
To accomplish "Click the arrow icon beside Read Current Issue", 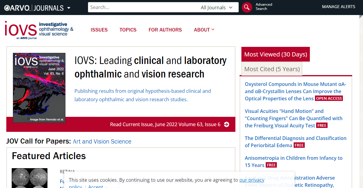I will click(x=227, y=124).
